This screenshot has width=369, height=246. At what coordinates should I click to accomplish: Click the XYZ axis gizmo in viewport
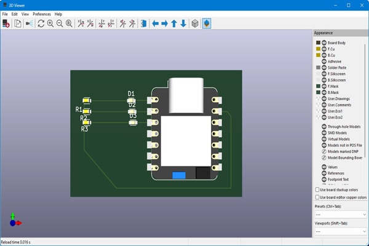(x=15, y=220)
